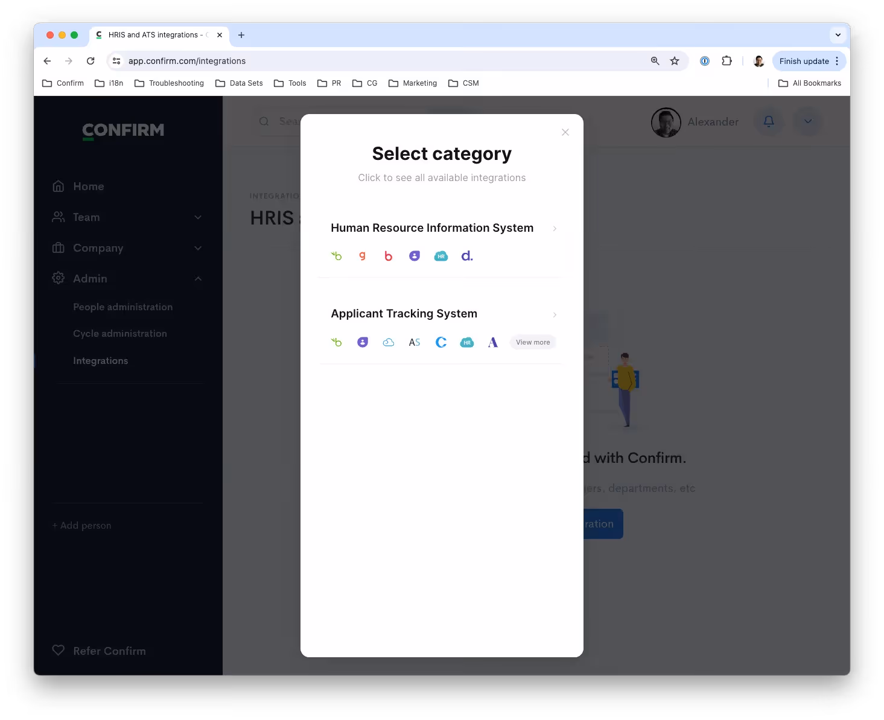
Task: Open the tab search dropdown
Action: (838, 35)
